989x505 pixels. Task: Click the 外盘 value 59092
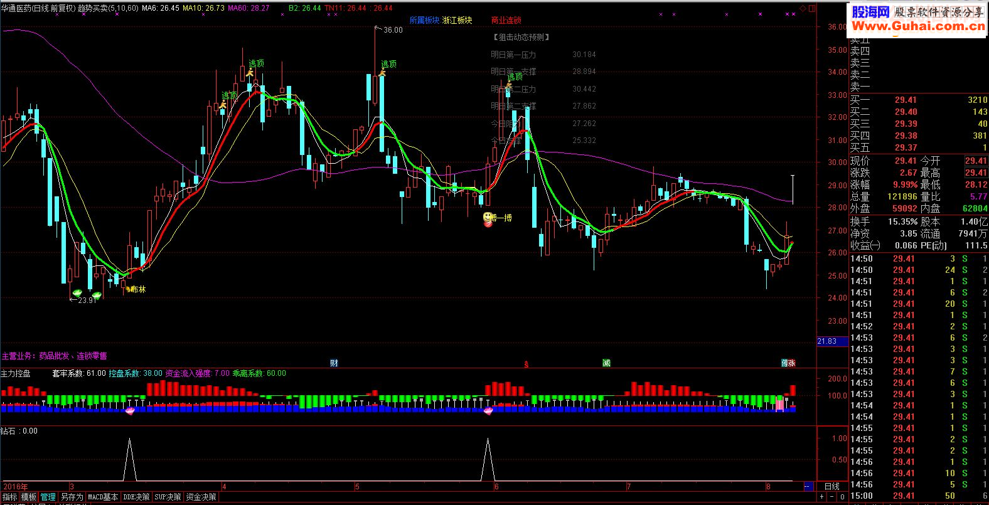coord(905,208)
